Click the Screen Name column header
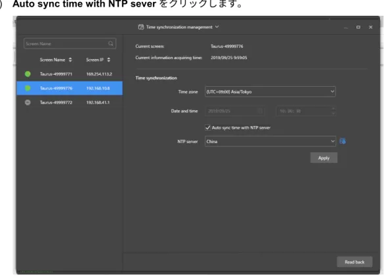 [x=53, y=60]
